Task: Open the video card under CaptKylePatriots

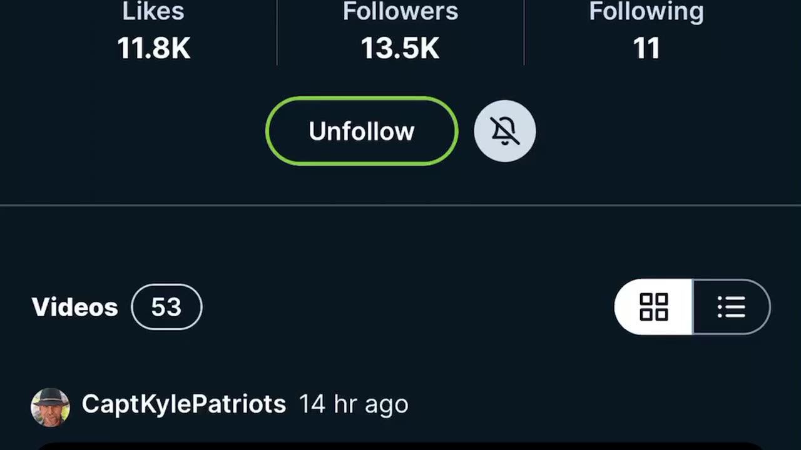Action: pyautogui.click(x=400, y=446)
